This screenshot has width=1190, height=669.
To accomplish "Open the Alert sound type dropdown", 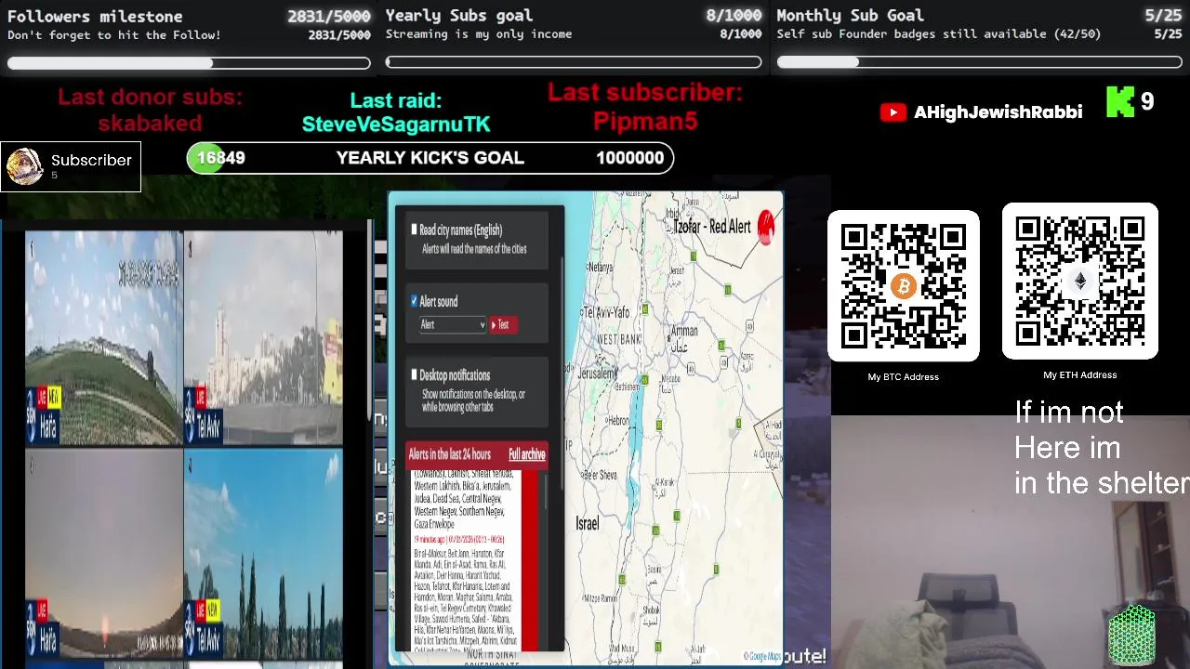I will [453, 324].
